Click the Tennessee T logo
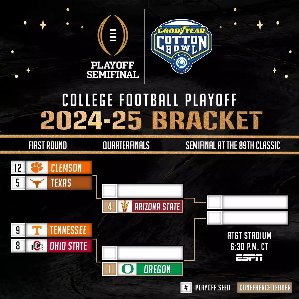Viewport: 299px width, 299px height. [x=37, y=230]
